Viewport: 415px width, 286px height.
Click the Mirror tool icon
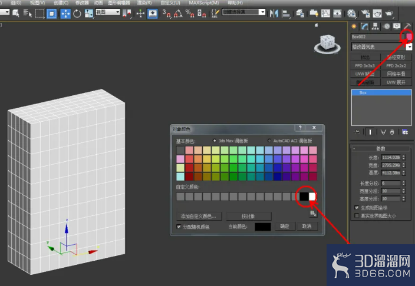point(274,13)
